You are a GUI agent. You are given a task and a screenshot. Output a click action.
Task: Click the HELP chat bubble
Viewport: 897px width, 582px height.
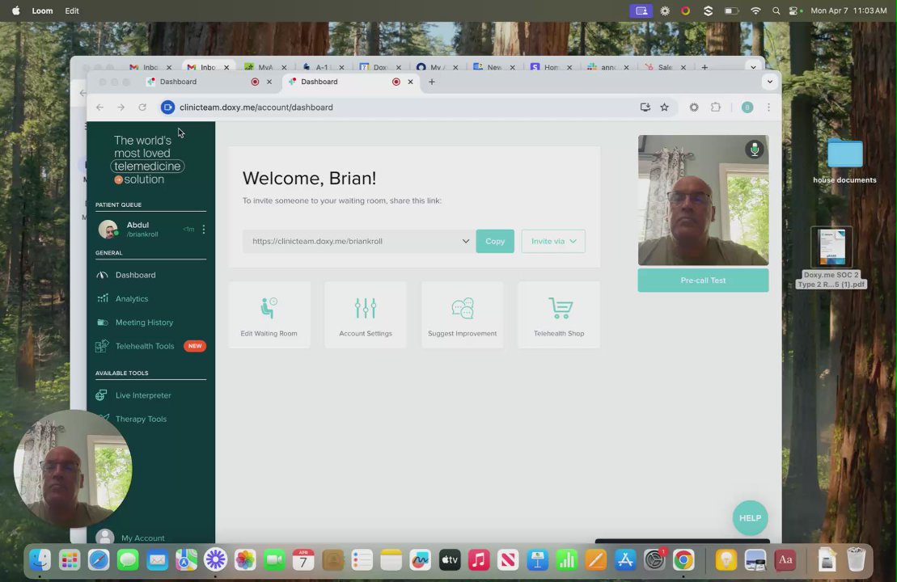tap(750, 518)
